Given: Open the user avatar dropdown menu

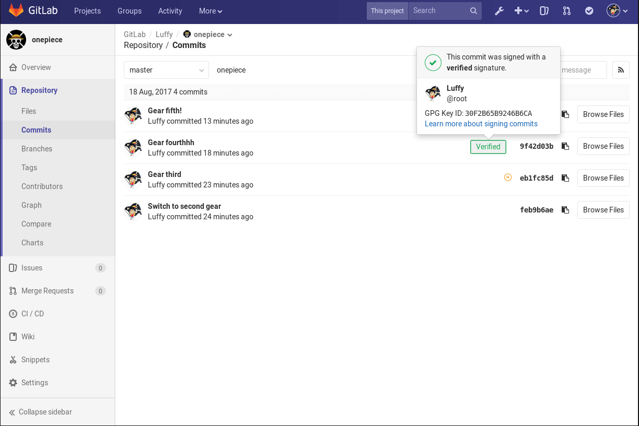Looking at the screenshot, I should coord(617,11).
